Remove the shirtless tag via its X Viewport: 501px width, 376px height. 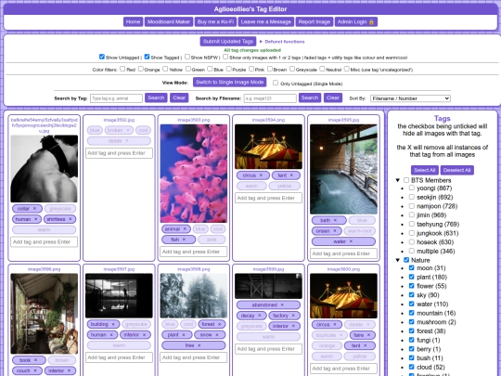71,219
